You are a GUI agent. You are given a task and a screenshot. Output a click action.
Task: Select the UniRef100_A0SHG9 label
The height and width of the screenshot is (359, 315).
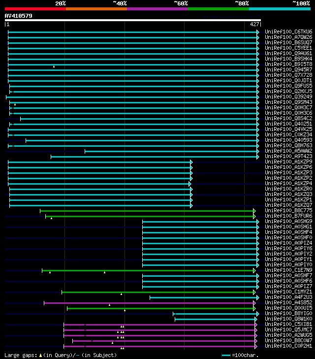coord(288,222)
